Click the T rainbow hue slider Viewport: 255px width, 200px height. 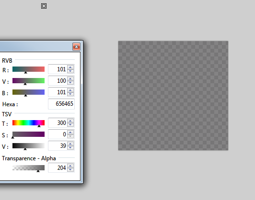click(28, 122)
